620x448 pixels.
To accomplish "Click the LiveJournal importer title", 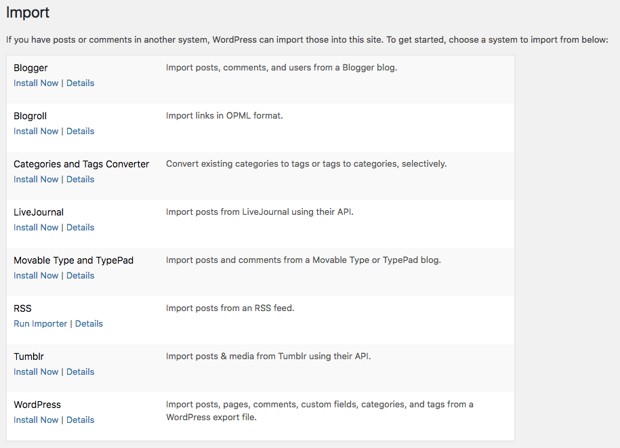I will tap(39, 212).
